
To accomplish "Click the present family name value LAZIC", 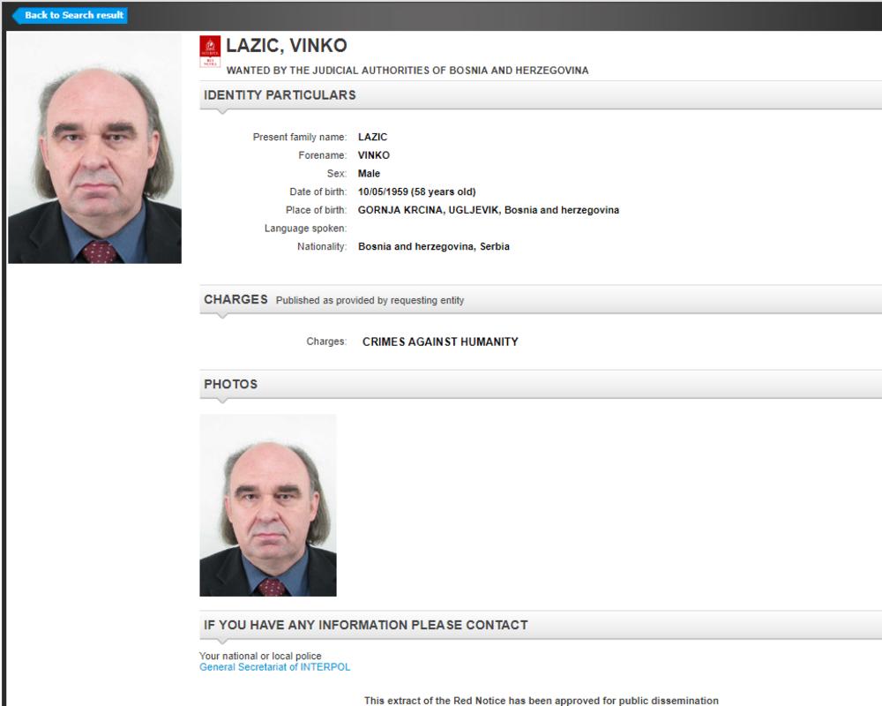I will click(x=372, y=137).
